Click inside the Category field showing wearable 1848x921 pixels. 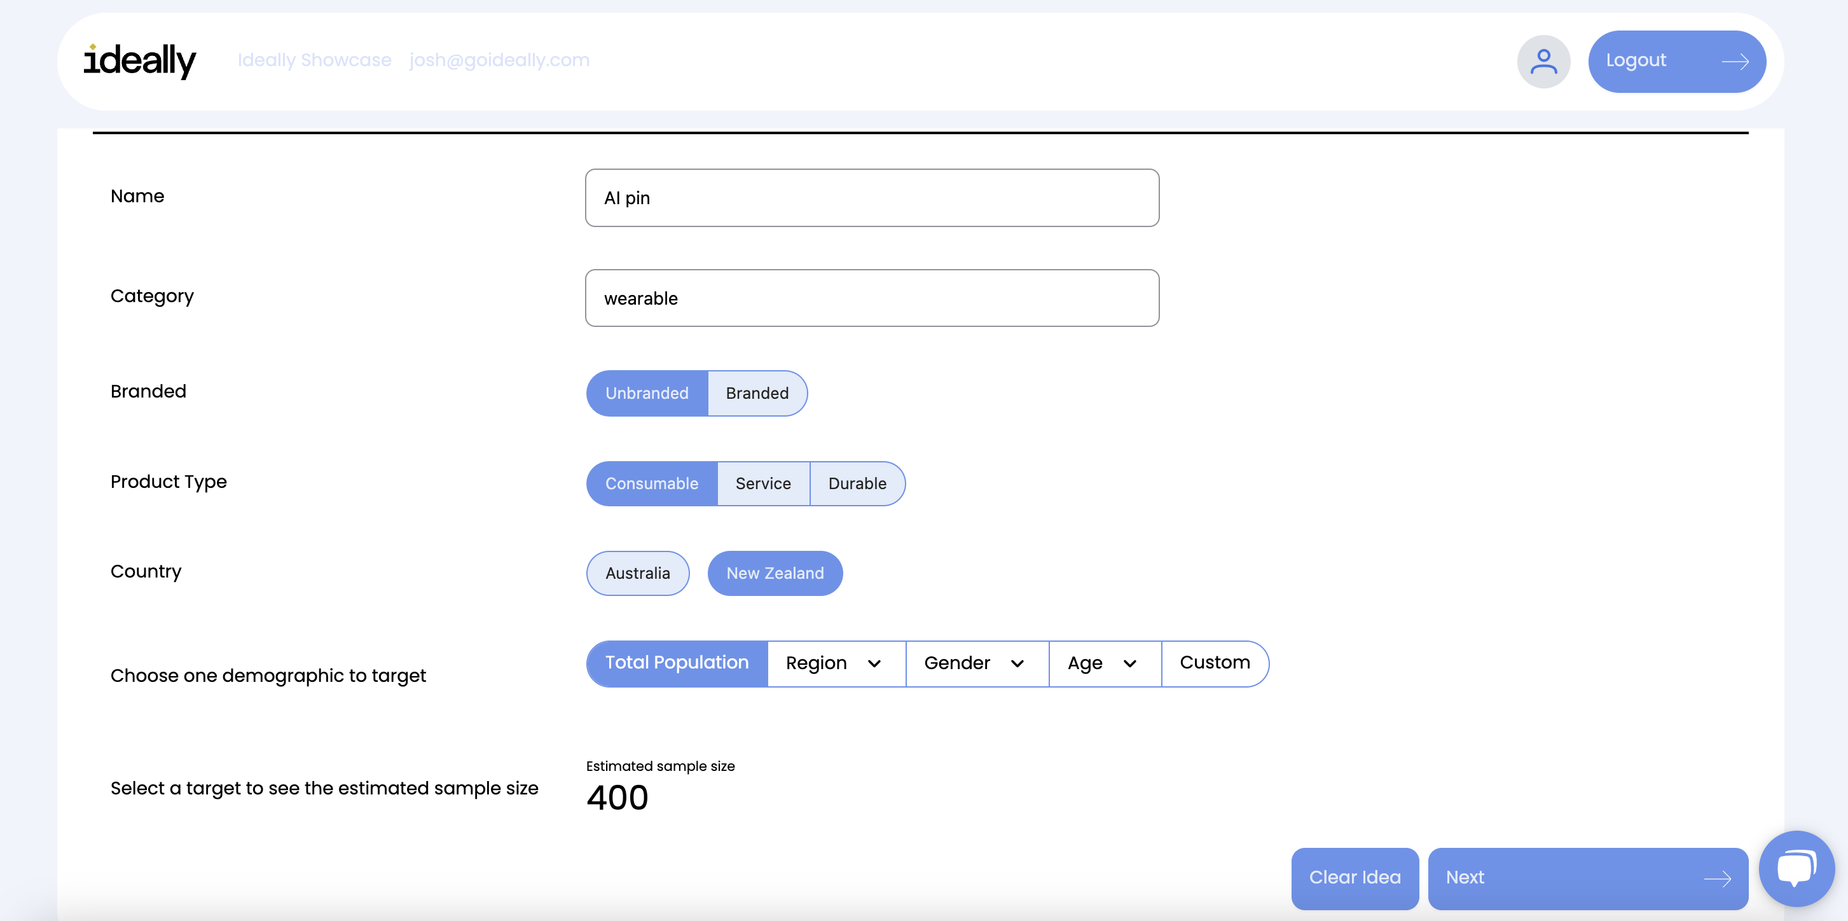[871, 298]
